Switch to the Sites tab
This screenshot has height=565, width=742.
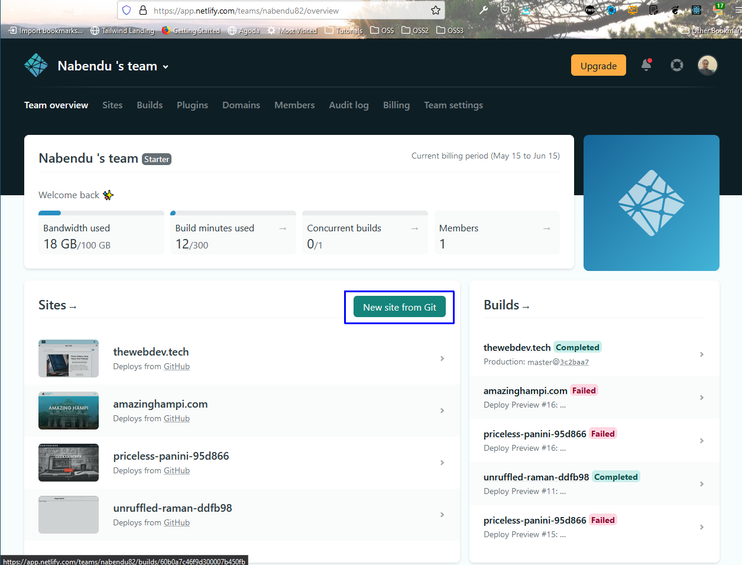(x=112, y=105)
